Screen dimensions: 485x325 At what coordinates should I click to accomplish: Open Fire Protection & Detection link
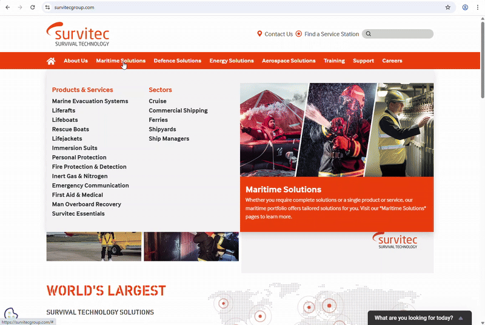pyautogui.click(x=89, y=167)
